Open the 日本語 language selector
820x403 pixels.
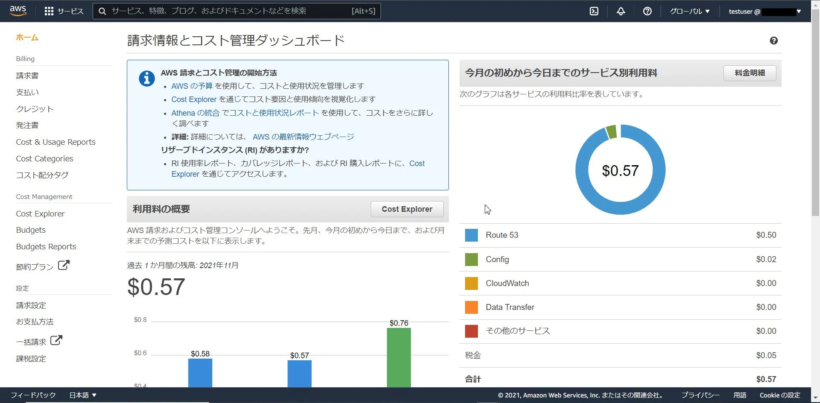[83, 395]
